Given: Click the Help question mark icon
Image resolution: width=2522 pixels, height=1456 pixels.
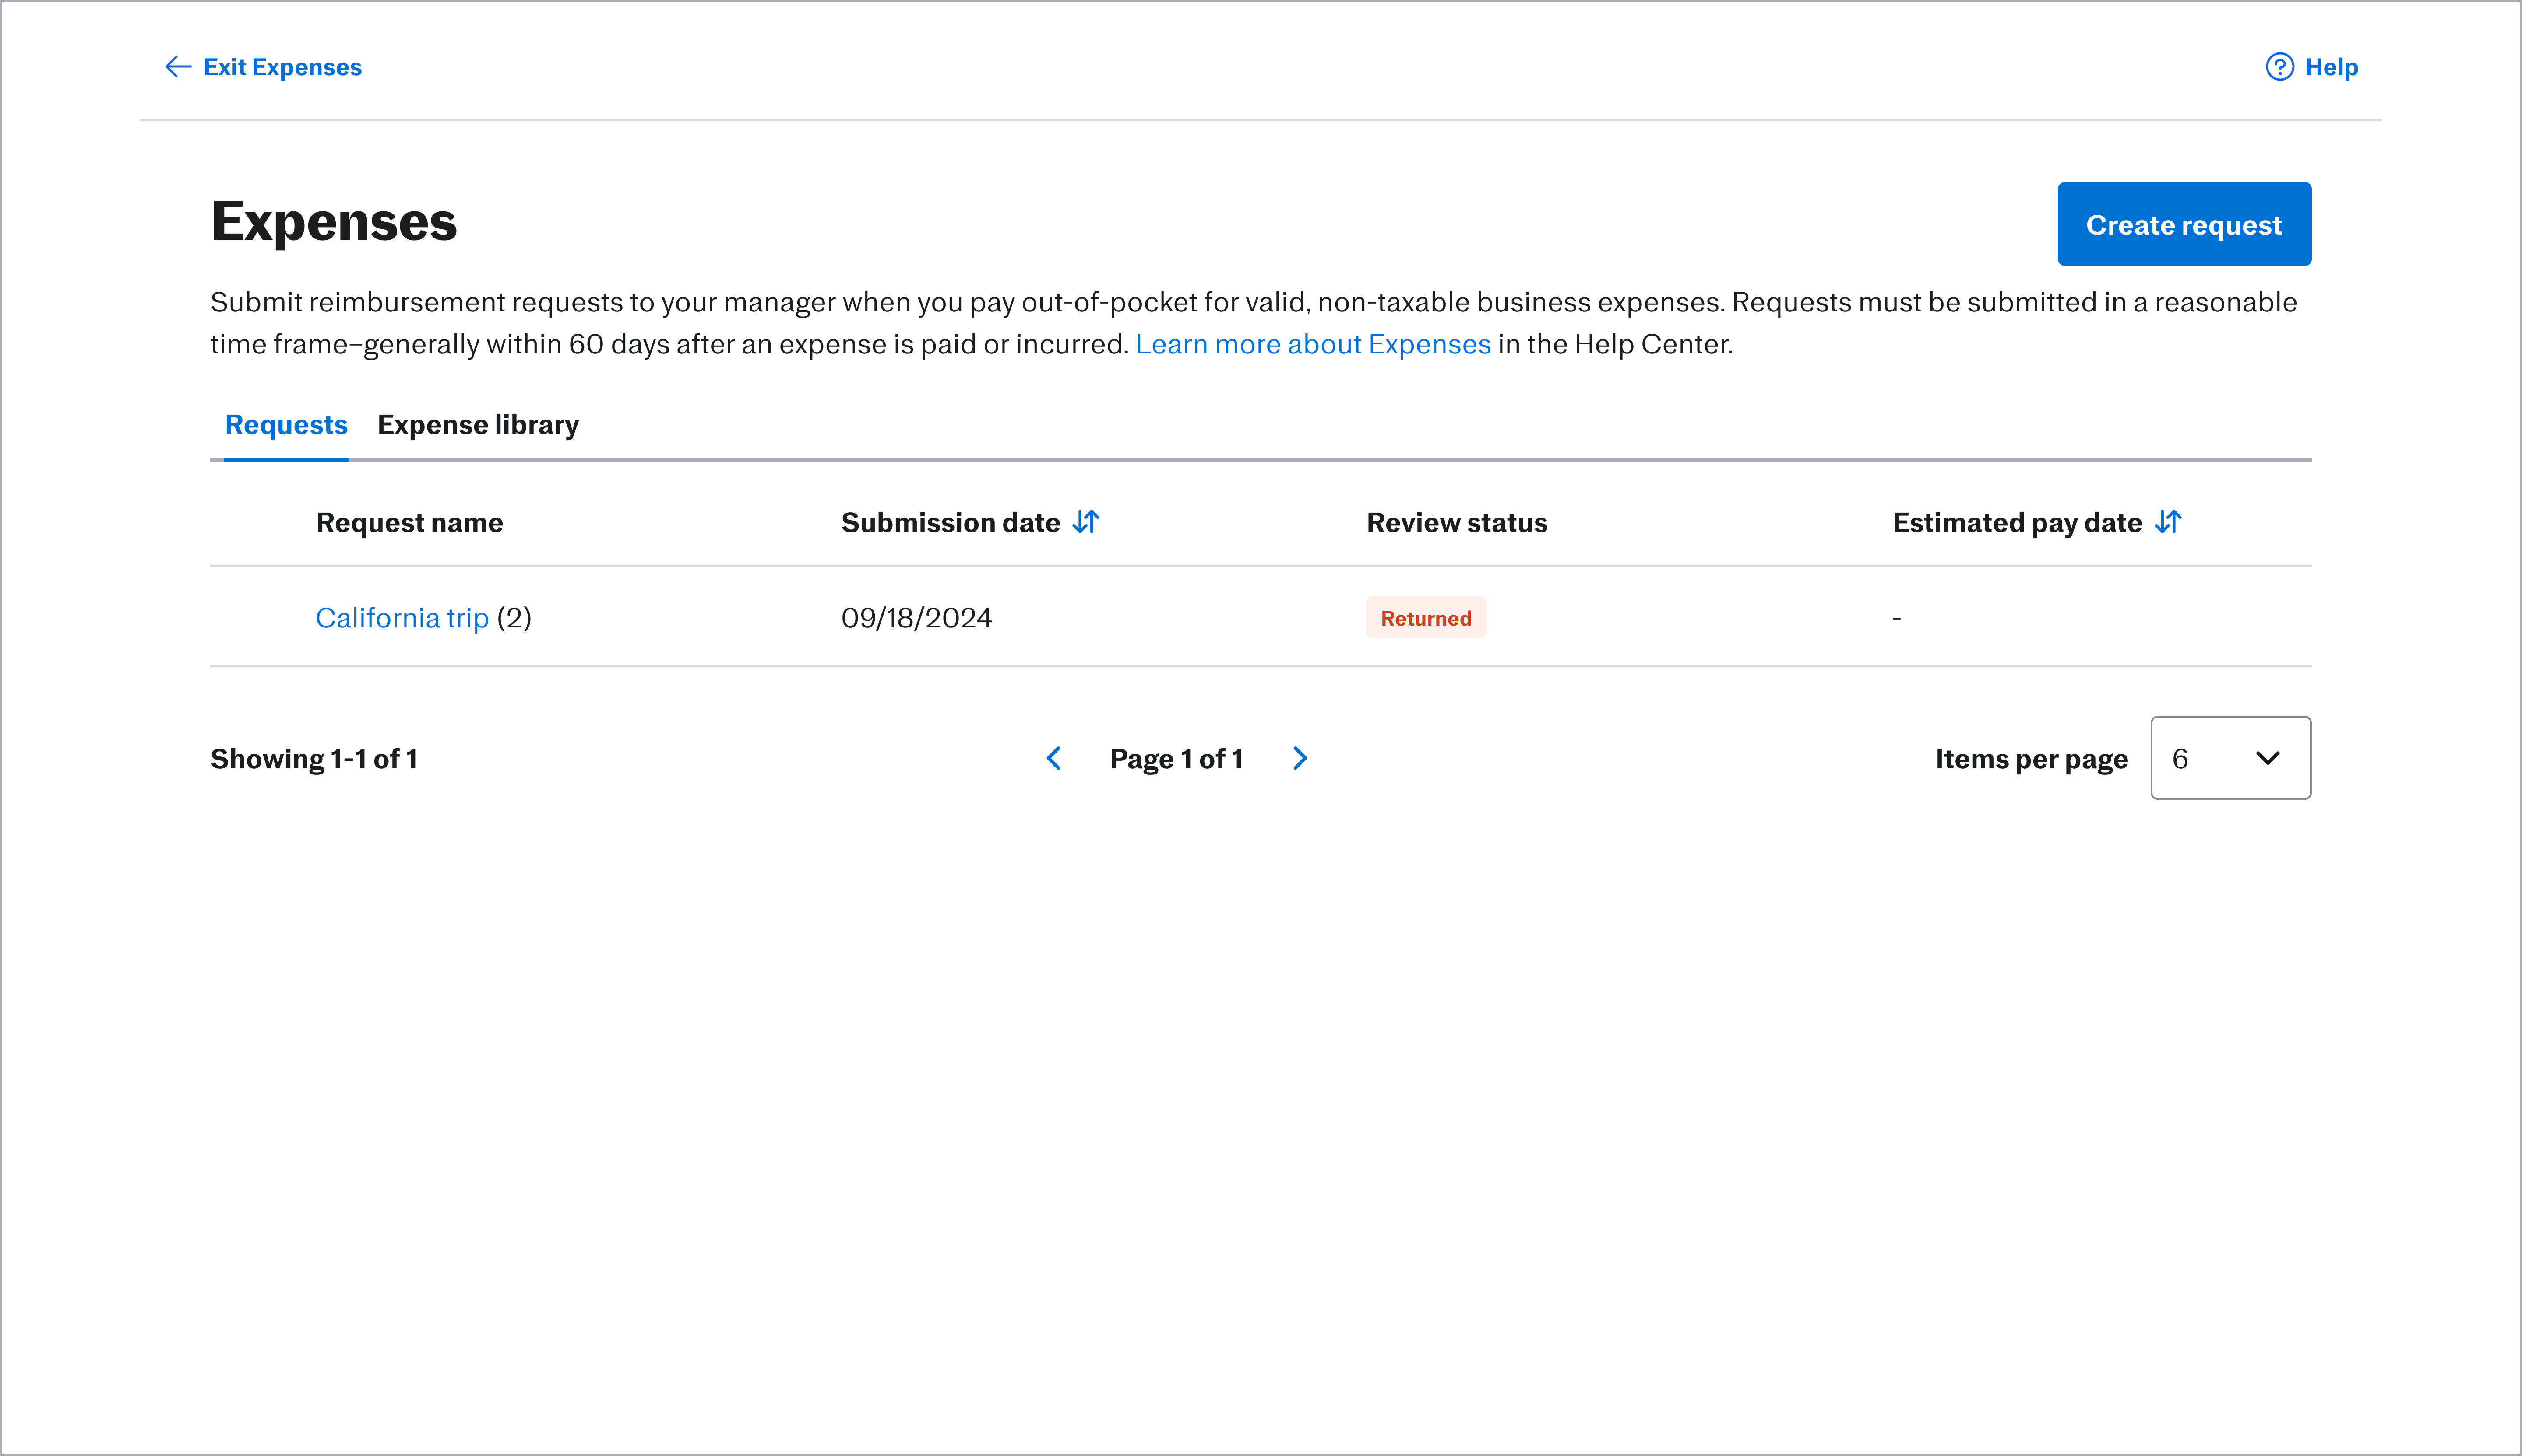Looking at the screenshot, I should point(2279,67).
